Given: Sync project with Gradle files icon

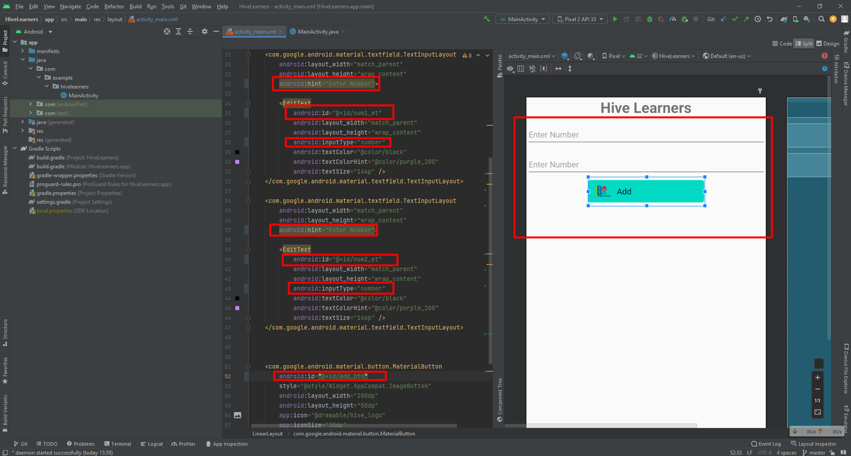Looking at the screenshot, I should tap(785, 19).
